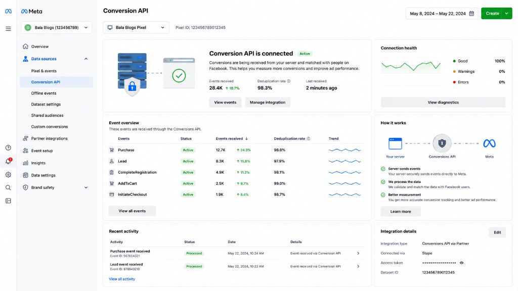Expand Purchase event received activity chevron
The width and height of the screenshot is (518, 291).
pos(358,254)
